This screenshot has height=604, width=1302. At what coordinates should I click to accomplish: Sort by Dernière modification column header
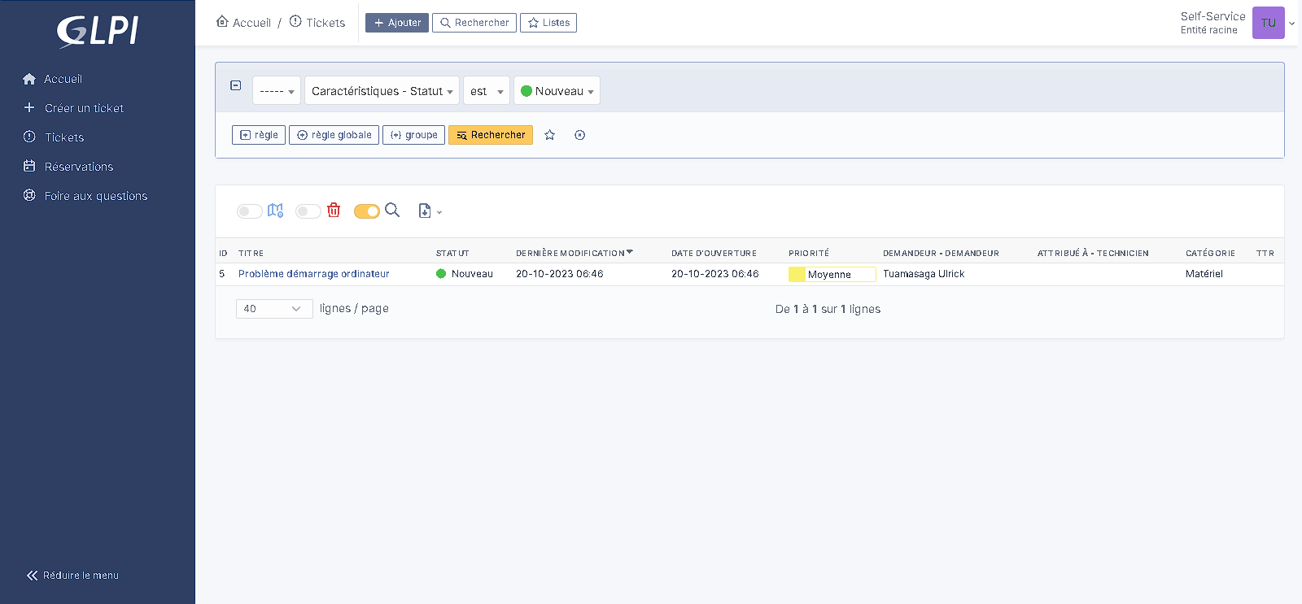point(570,254)
